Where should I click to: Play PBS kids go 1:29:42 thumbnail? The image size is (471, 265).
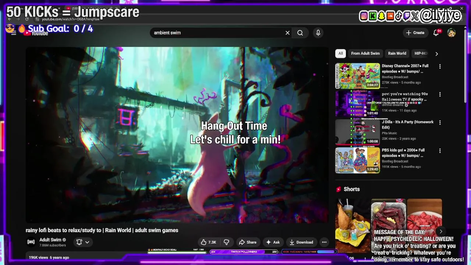pyautogui.click(x=357, y=160)
